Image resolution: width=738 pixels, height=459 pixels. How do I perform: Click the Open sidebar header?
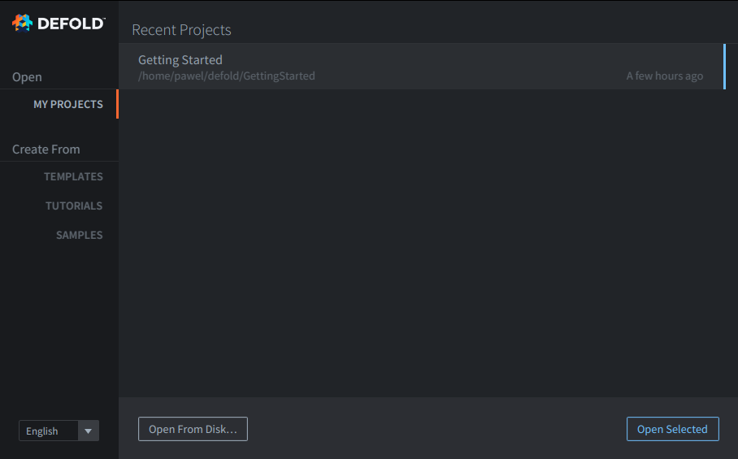[27, 77]
